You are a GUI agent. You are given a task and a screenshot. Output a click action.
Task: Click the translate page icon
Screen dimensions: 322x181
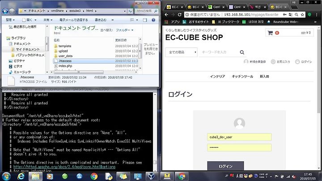tap(291, 15)
